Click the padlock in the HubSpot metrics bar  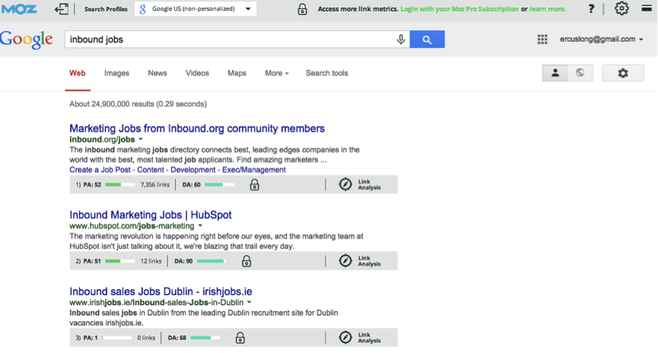click(x=246, y=261)
